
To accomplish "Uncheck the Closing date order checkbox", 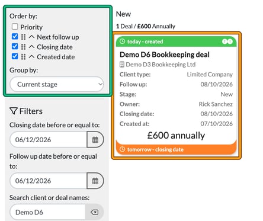I will pos(15,47).
